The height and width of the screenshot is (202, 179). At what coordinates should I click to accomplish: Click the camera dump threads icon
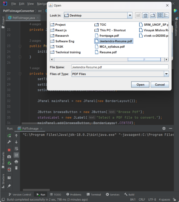click(9, 157)
